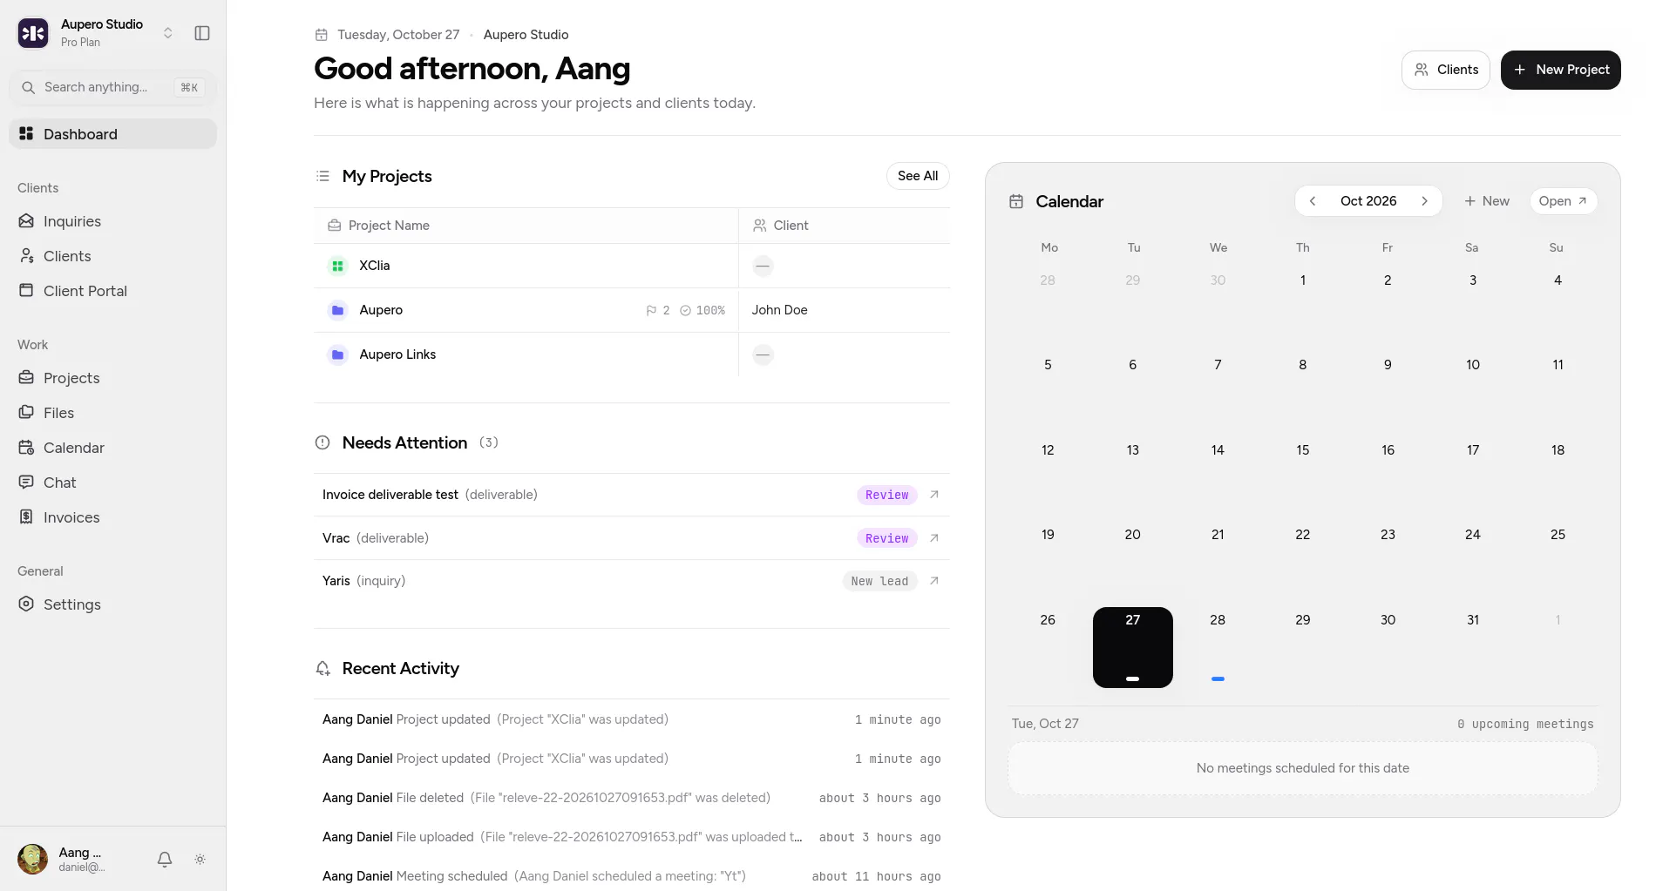Click the Clients button in the header

1445,70
